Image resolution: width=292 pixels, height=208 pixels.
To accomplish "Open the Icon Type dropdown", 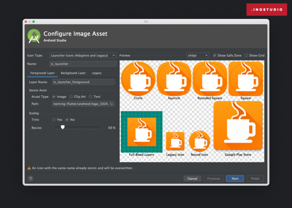I will click(83, 55).
